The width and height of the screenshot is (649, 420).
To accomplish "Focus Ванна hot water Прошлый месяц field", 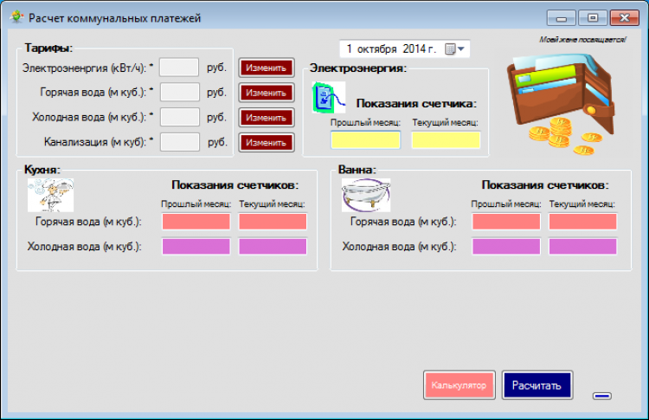I will pyautogui.click(x=506, y=222).
